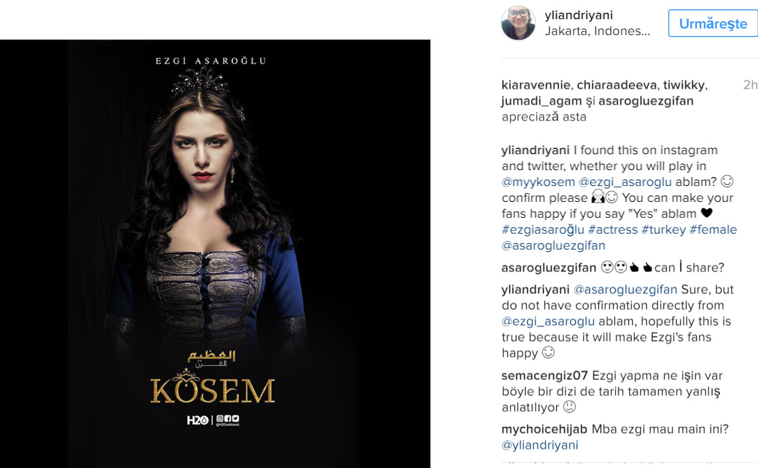Open the #actress hashtag
The width and height of the screenshot is (758, 468).
pos(612,230)
